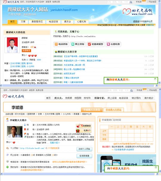Show full doctor bio via 完整介绍>> link

(55, 143)
